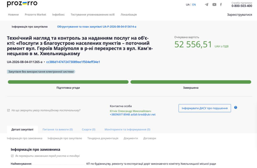Click the Prozorro logo
257x168 pixels.
point(22,4)
